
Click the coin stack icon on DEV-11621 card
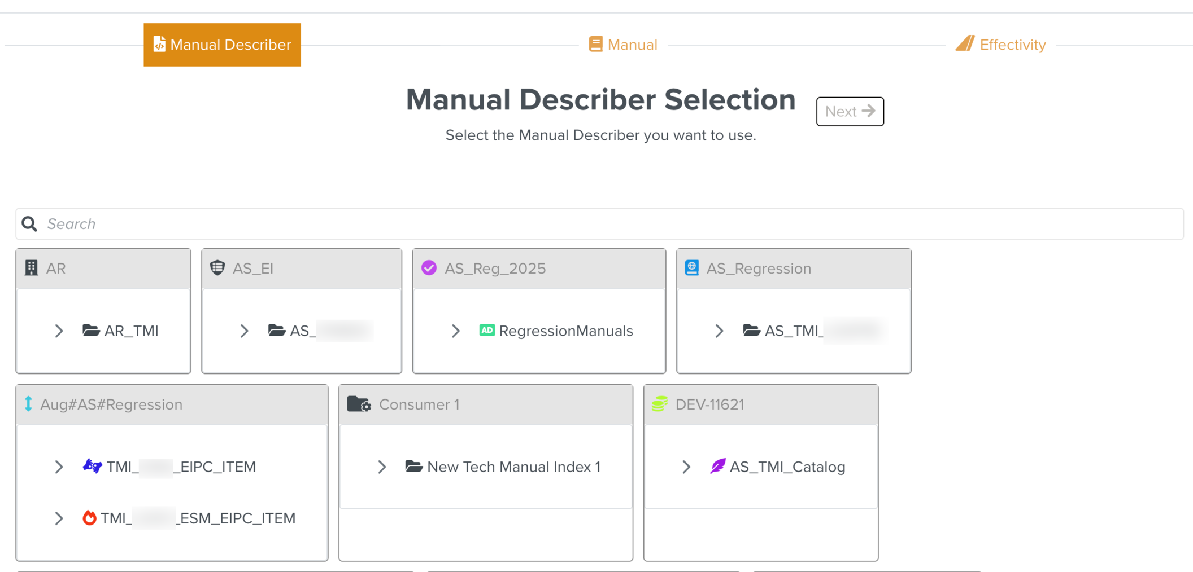coord(659,404)
